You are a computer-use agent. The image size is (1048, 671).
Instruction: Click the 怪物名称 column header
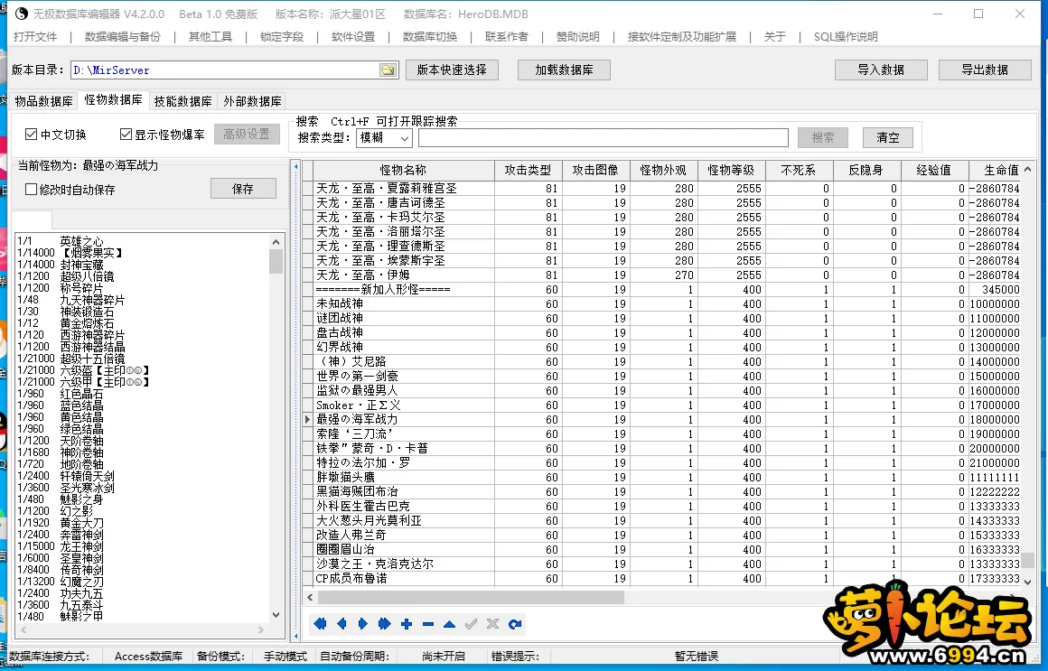pos(403,170)
